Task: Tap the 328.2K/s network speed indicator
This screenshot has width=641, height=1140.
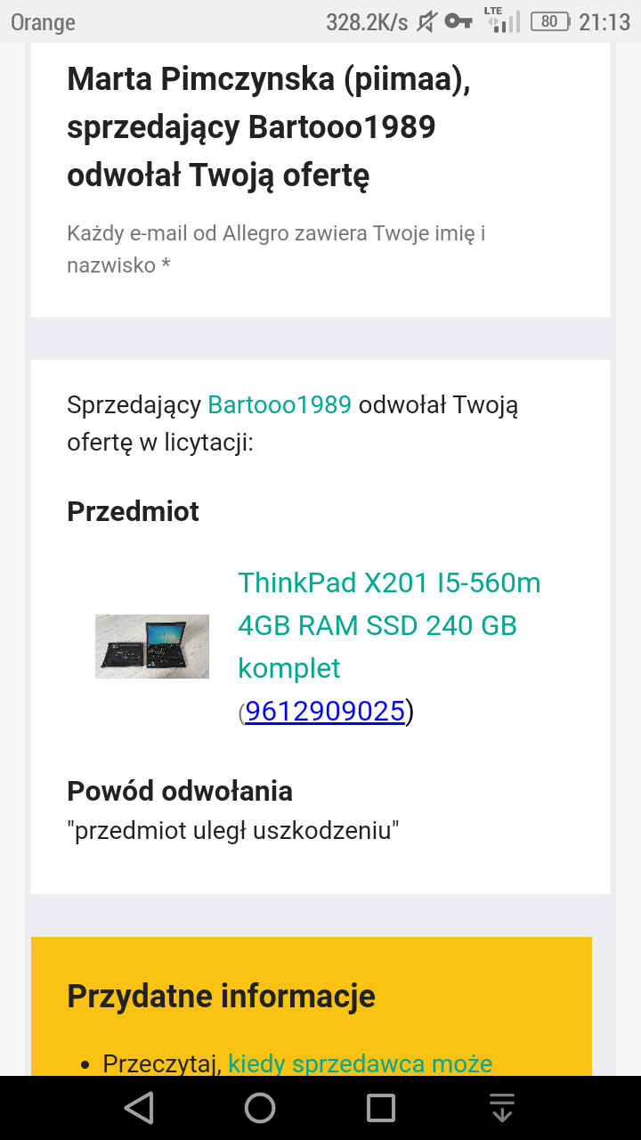Action: [x=367, y=22]
